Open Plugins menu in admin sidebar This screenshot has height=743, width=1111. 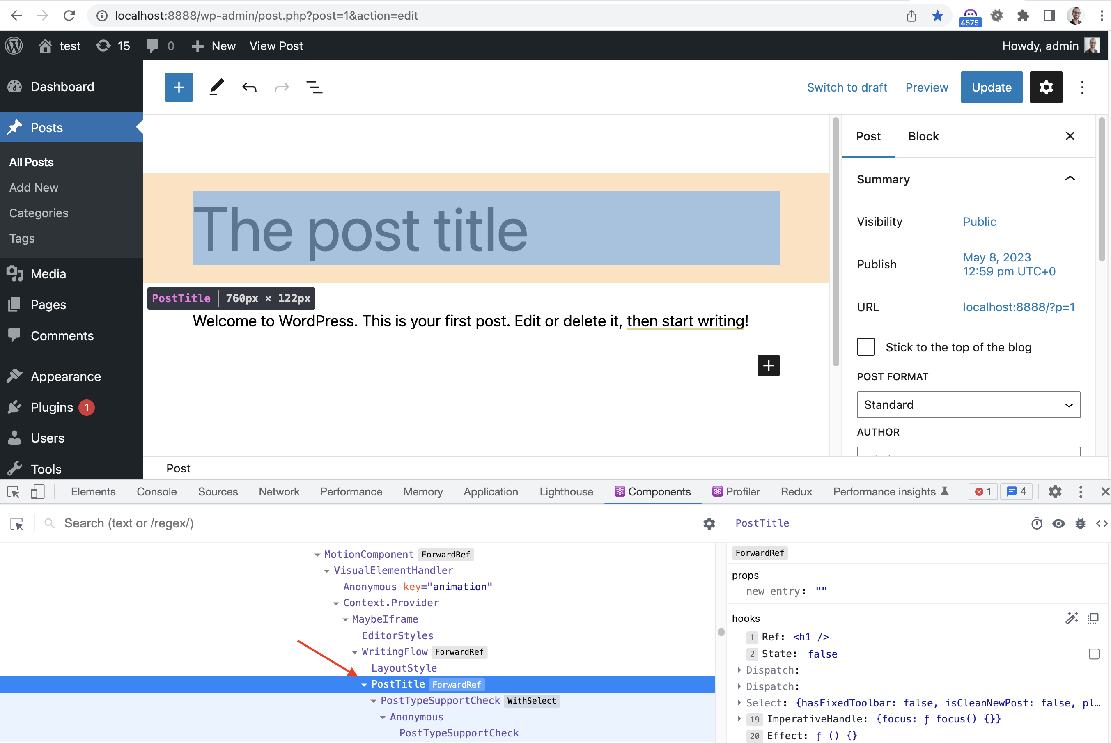pos(52,407)
